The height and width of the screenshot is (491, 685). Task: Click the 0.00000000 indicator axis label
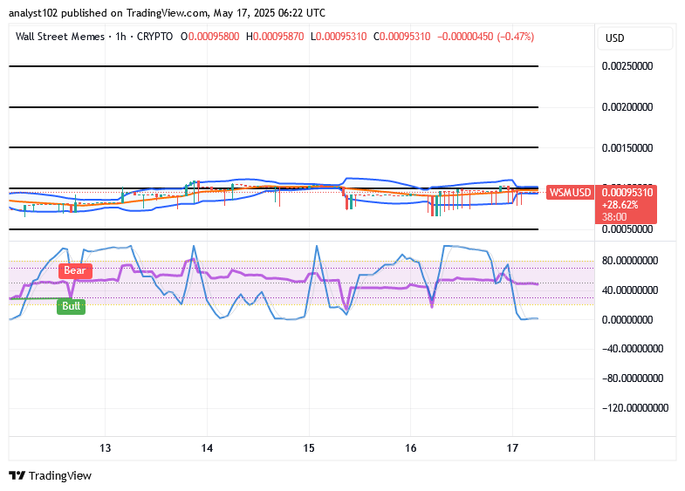coord(627,320)
